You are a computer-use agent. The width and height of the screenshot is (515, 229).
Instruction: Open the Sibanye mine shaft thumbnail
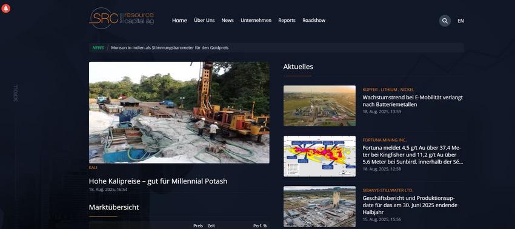pyautogui.click(x=319, y=207)
